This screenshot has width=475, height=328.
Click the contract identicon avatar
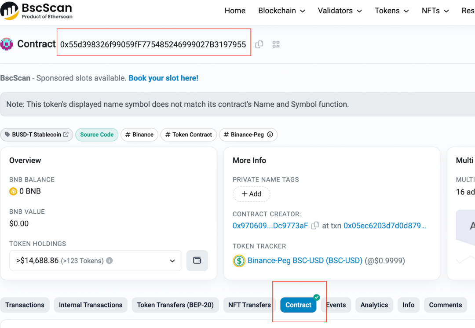(x=7, y=44)
